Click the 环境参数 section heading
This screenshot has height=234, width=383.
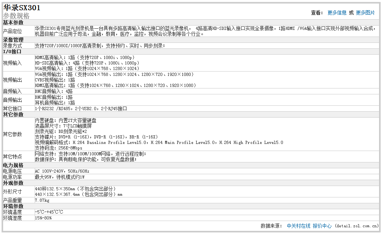(13, 206)
